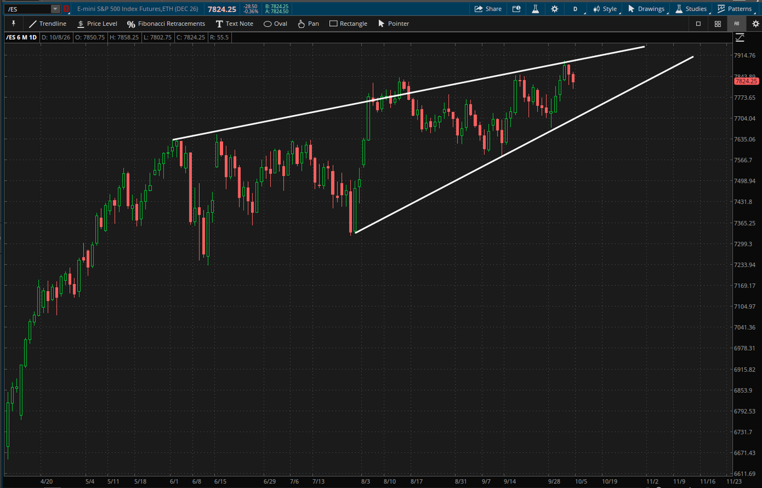
Task: Click the -0.36% change value
Action: point(251,11)
